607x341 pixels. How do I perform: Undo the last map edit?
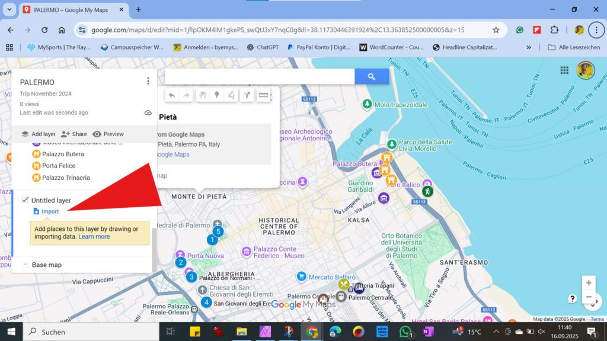[x=172, y=95]
